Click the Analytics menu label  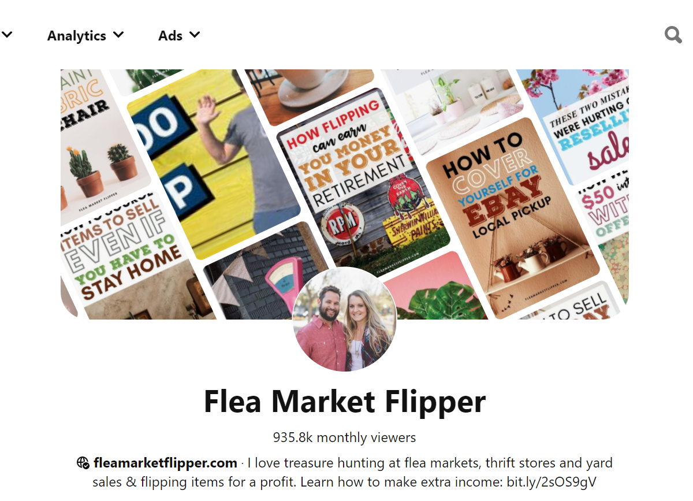pyautogui.click(x=76, y=35)
